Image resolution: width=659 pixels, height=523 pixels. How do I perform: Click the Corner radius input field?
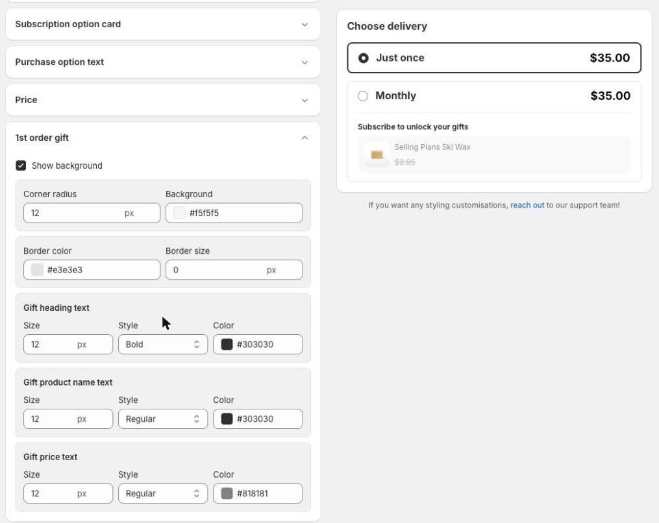(x=92, y=213)
